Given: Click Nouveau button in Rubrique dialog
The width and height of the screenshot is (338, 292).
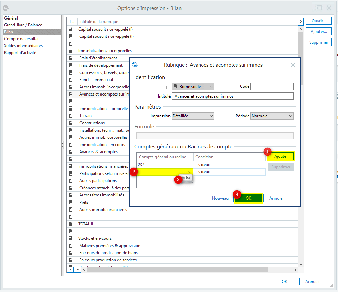Looking at the screenshot, I should 220,198.
